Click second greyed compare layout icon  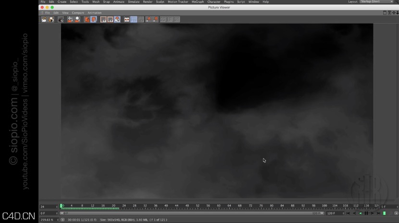(x=170, y=19)
